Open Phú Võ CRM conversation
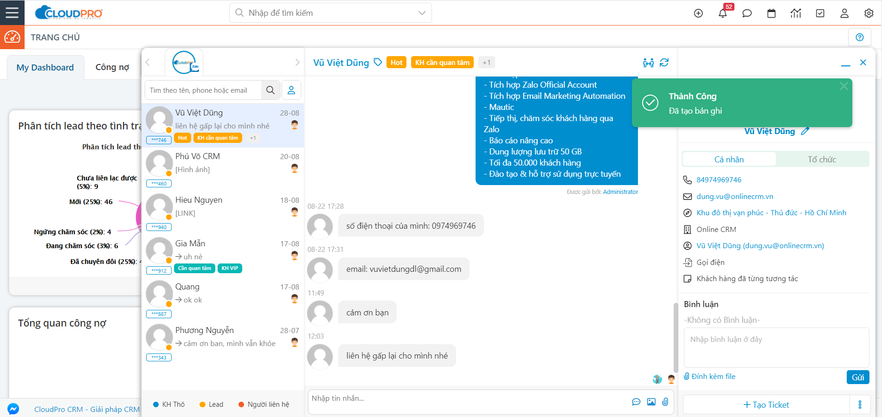This screenshot has width=882, height=417. (x=223, y=169)
